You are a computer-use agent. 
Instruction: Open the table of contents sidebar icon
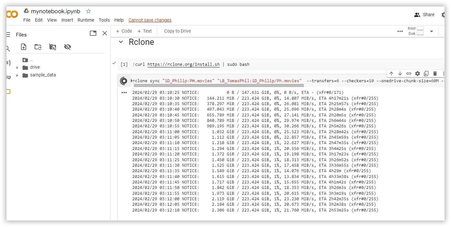(x=8, y=35)
